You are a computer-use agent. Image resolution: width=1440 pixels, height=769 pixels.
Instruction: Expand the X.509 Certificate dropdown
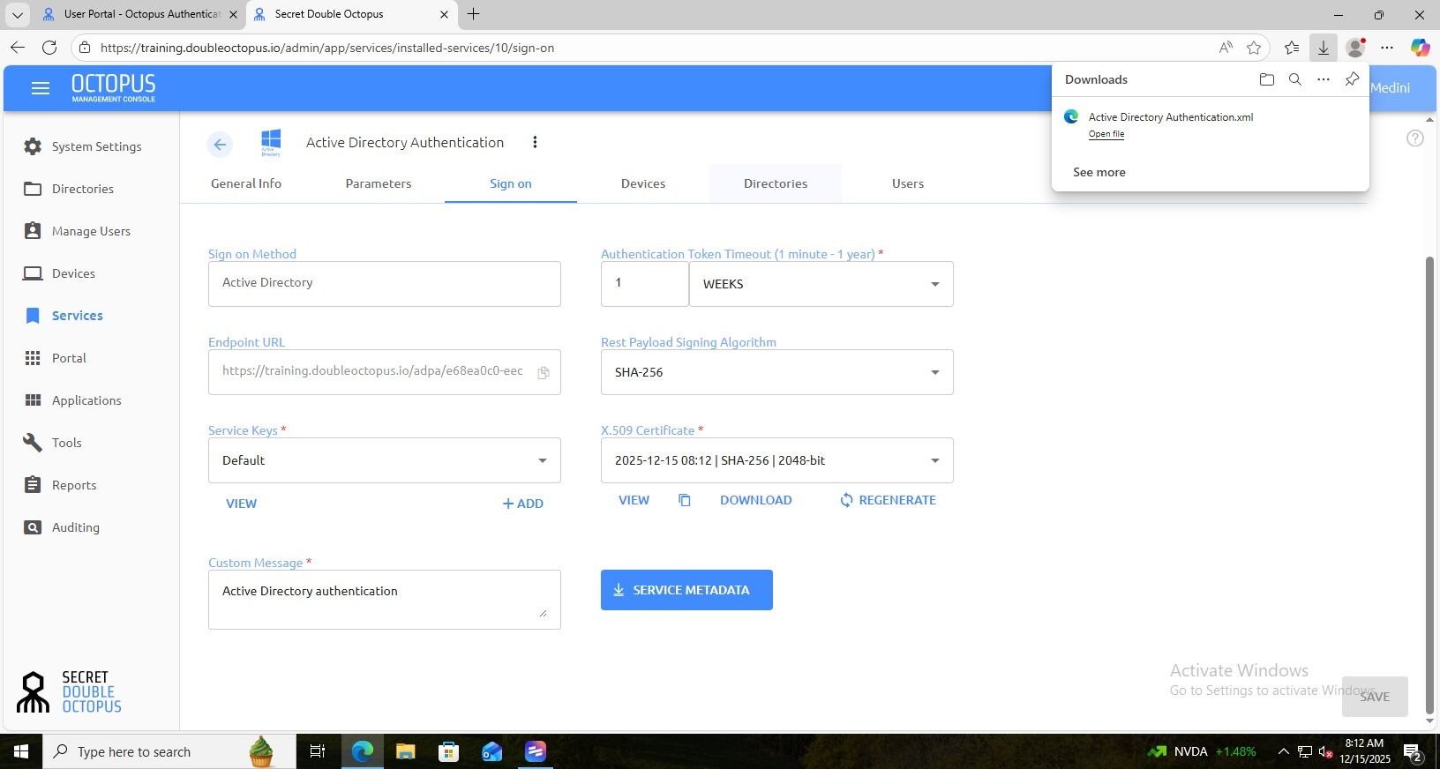coord(776,460)
